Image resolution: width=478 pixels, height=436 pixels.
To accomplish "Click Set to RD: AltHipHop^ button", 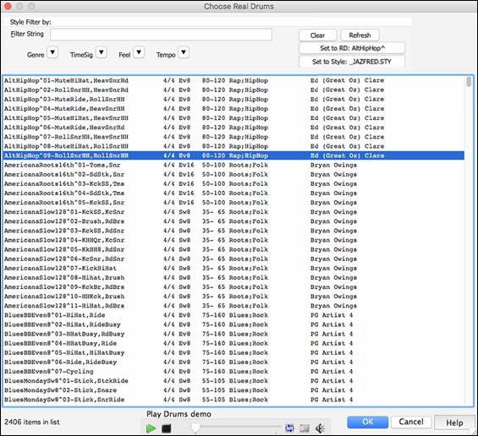I will [x=352, y=48].
